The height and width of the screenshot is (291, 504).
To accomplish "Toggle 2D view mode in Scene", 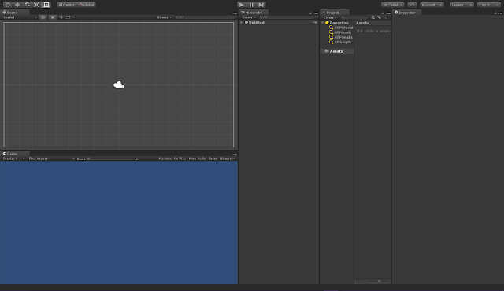I will 43,17.
